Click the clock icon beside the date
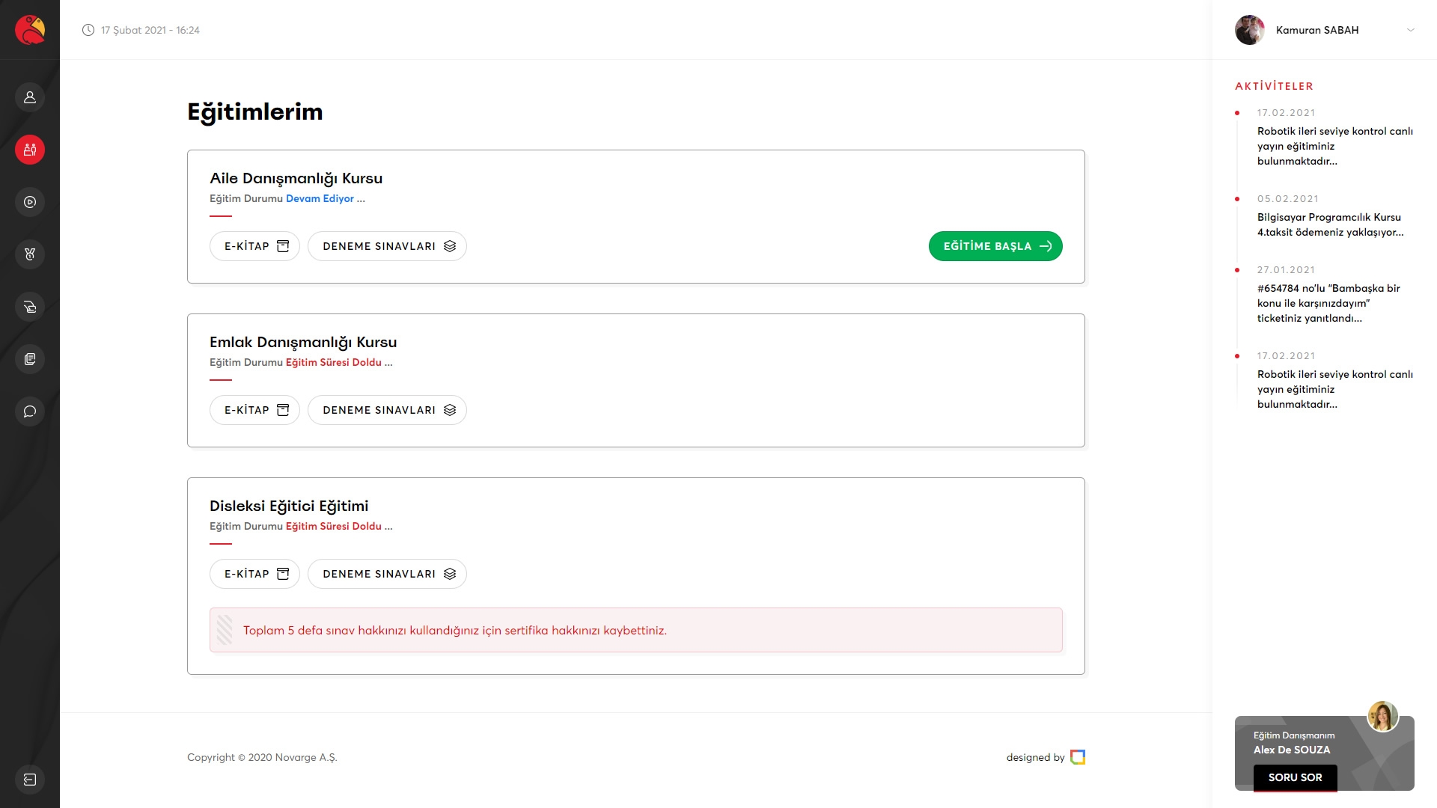Image resolution: width=1437 pixels, height=808 pixels. (88, 30)
